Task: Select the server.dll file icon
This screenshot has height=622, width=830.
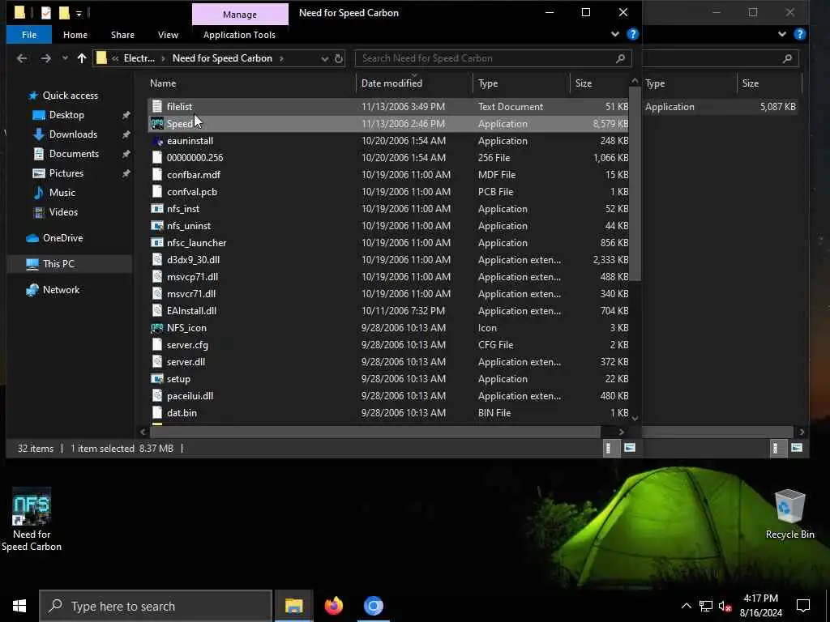Action: tap(156, 362)
